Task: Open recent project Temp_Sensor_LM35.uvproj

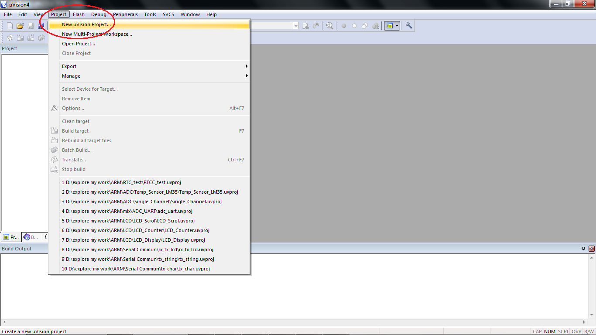Action: pos(149,192)
